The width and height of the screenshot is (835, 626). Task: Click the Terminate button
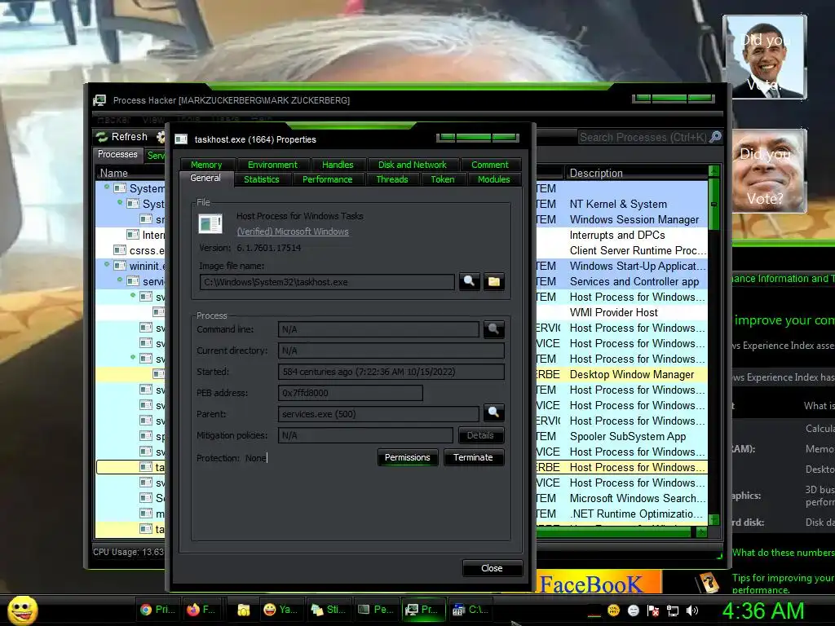(x=473, y=457)
